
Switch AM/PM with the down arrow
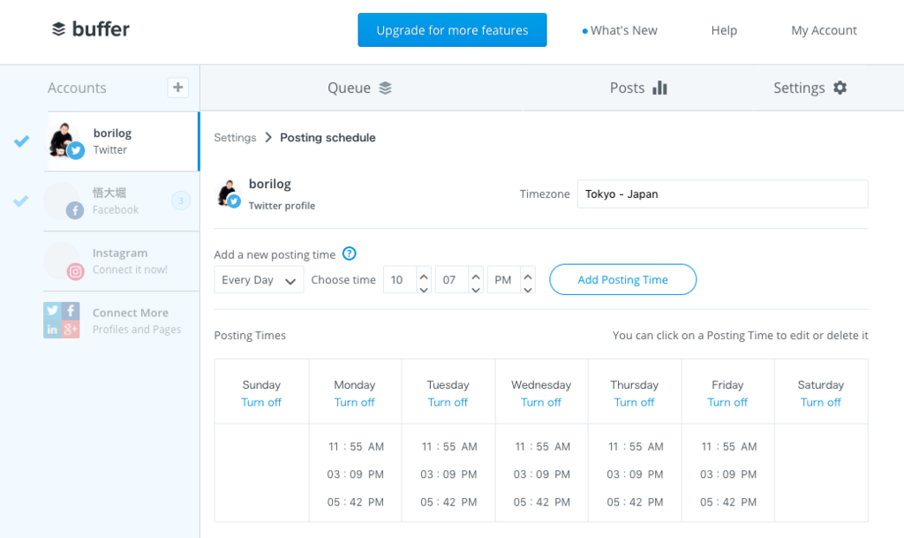(528, 288)
